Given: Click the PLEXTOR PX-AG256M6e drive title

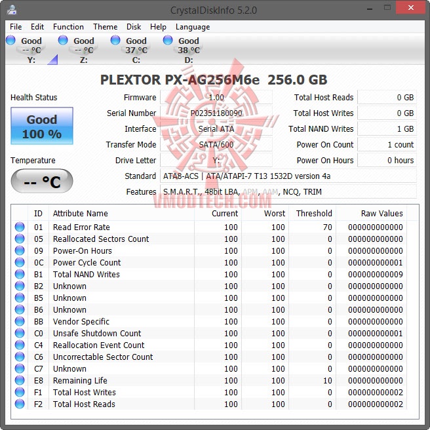Looking at the screenshot, I should [214, 80].
